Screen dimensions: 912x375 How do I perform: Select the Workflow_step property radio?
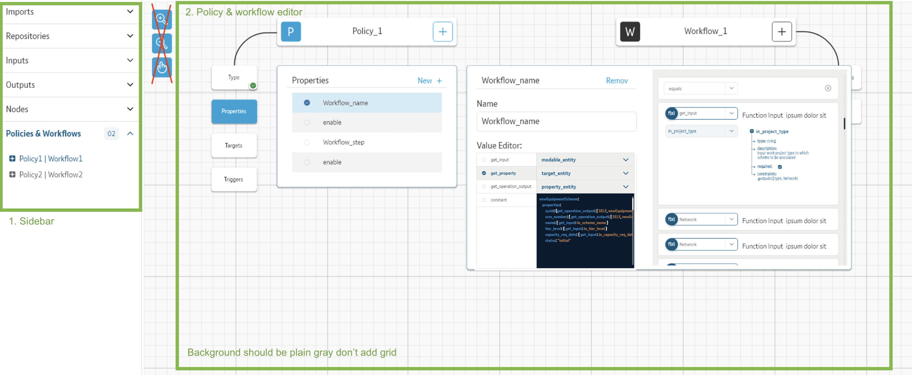click(x=306, y=142)
